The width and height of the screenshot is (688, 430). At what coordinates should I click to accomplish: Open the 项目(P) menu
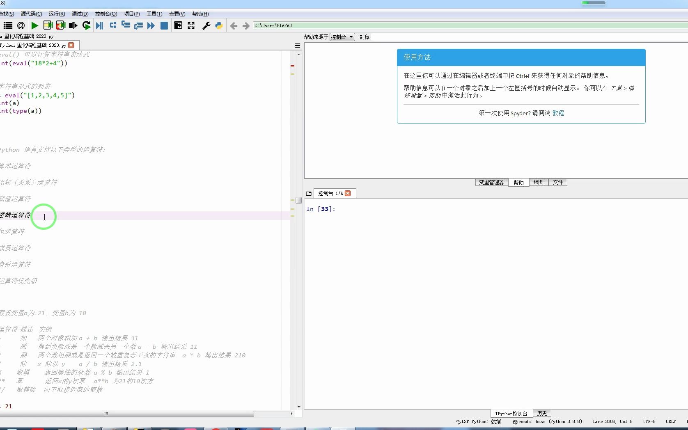(x=132, y=14)
